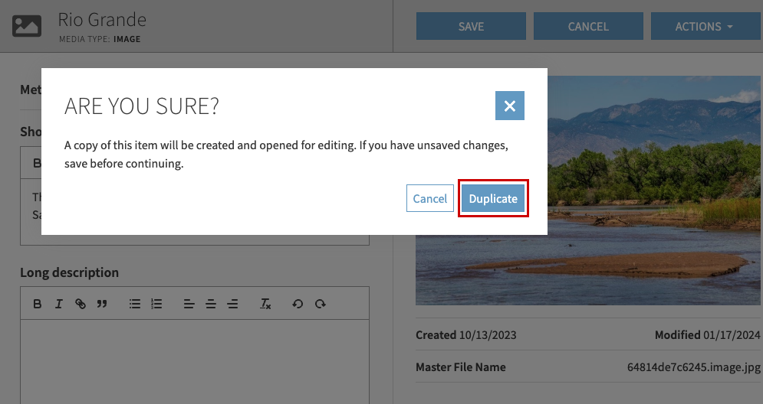Image resolution: width=763 pixels, height=404 pixels.
Task: Undo last edit in Long description
Action: tap(298, 304)
